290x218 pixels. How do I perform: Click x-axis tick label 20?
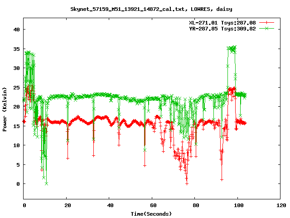[68, 205]
